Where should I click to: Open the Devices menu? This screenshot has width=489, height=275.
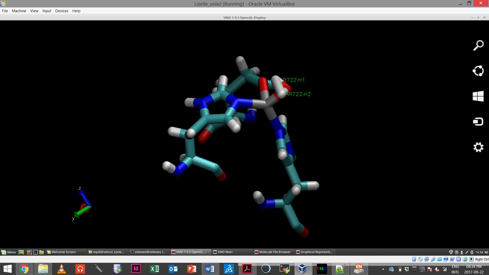62,11
